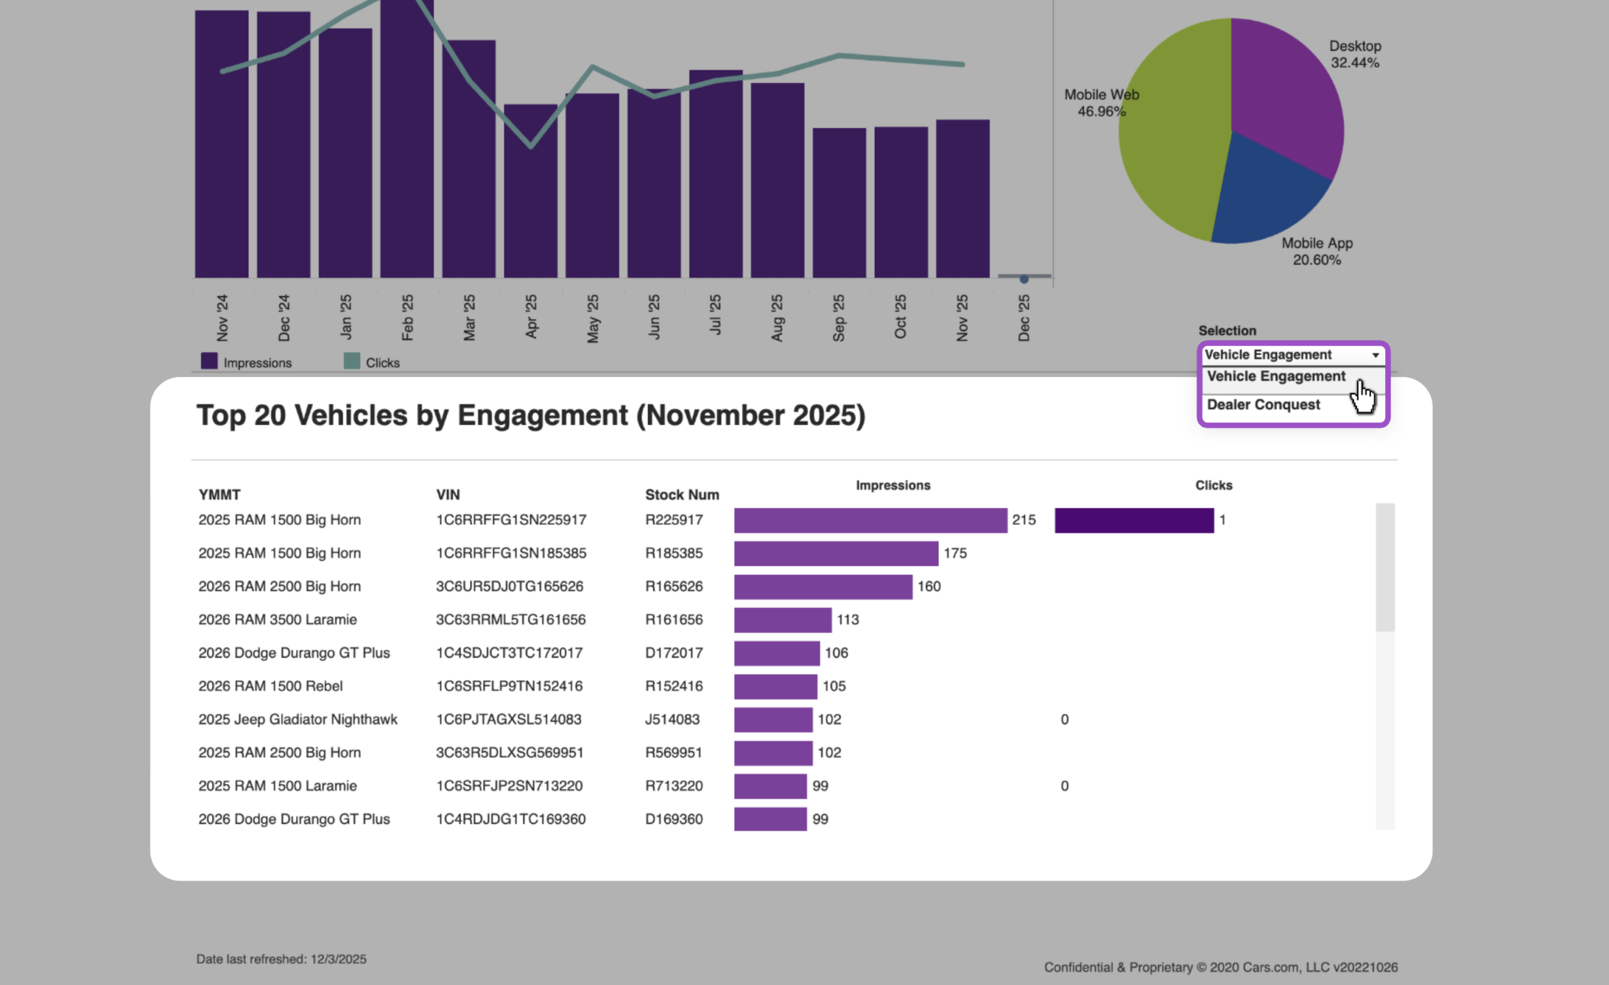
Task: Click the 160 impressions bar
Action: tap(823, 587)
